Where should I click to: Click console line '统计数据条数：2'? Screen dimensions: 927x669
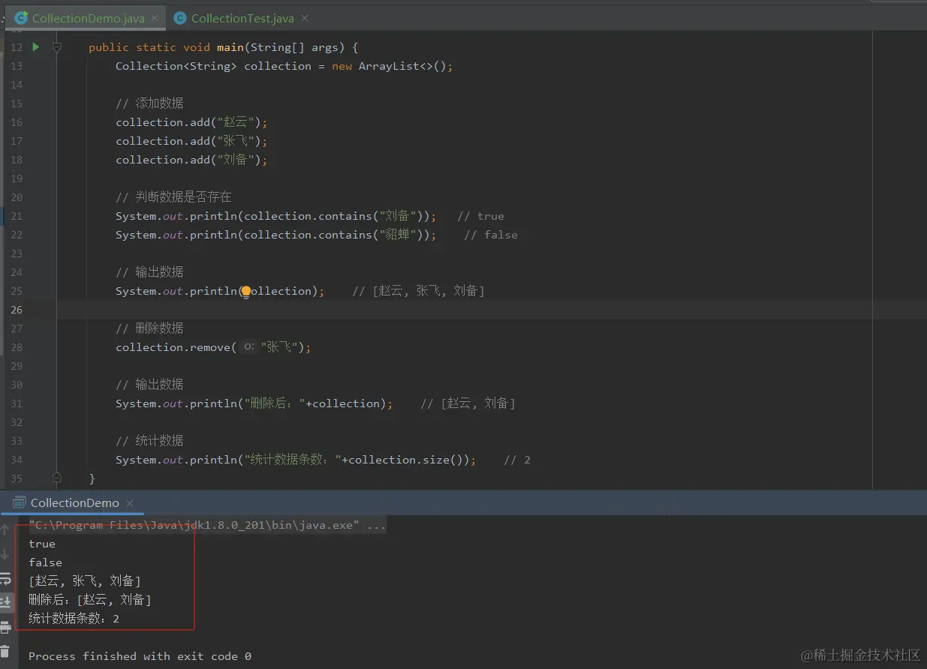coord(74,619)
